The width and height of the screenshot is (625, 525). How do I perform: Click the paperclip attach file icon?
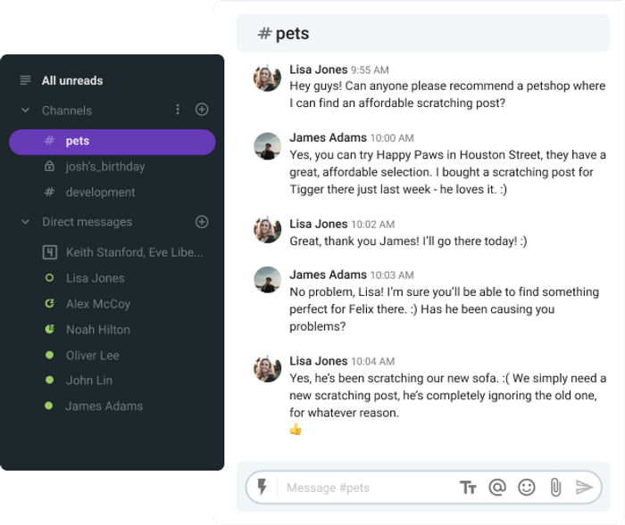[555, 488]
